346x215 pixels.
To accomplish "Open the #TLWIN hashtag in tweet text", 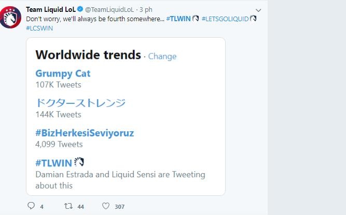I will [x=178, y=19].
